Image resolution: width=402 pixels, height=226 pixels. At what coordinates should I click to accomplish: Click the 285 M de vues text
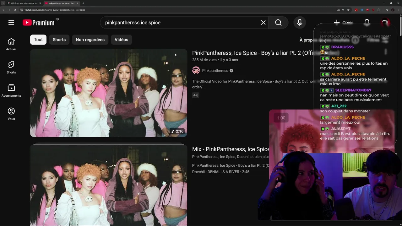click(204, 60)
